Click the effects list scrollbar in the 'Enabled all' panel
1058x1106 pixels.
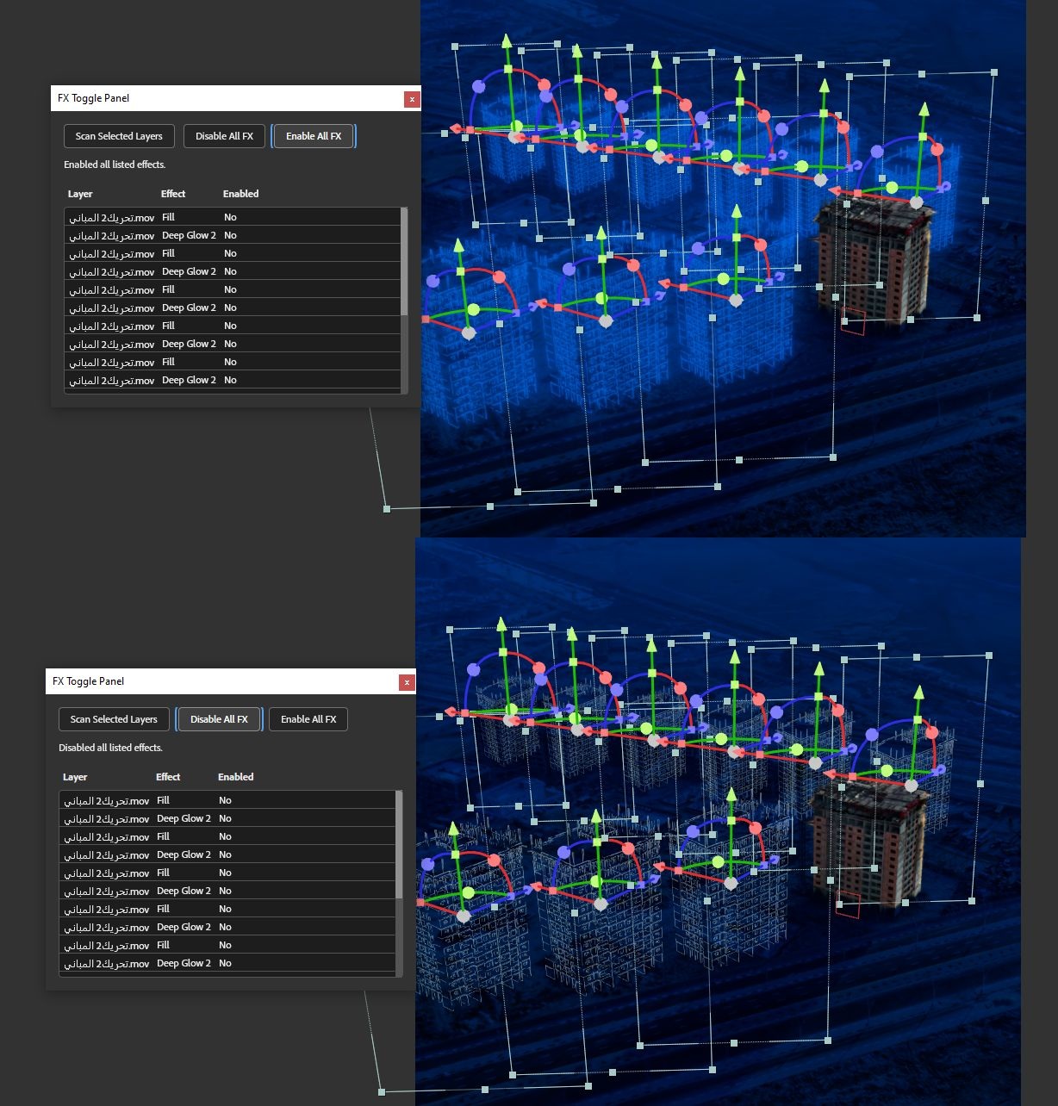(x=404, y=262)
